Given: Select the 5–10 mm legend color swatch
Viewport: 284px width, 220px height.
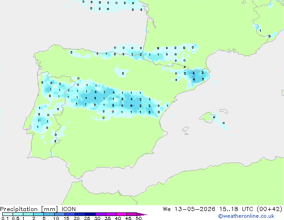Looking at the screenshot, I should pyautogui.click(x=49, y=214).
